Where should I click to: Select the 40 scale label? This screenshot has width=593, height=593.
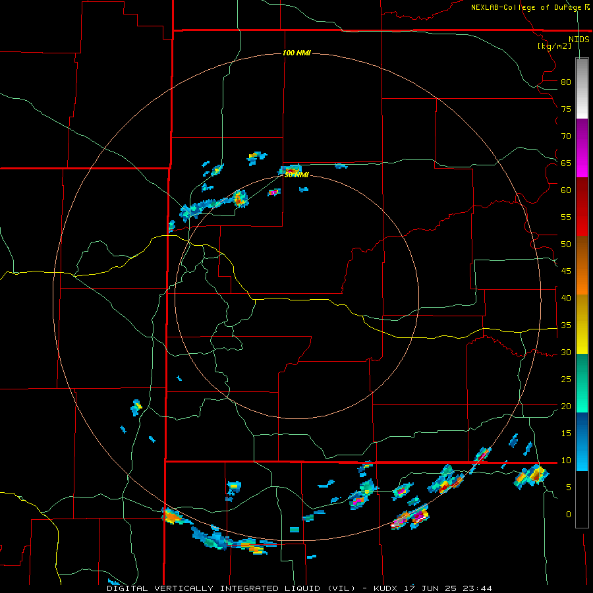(x=566, y=298)
